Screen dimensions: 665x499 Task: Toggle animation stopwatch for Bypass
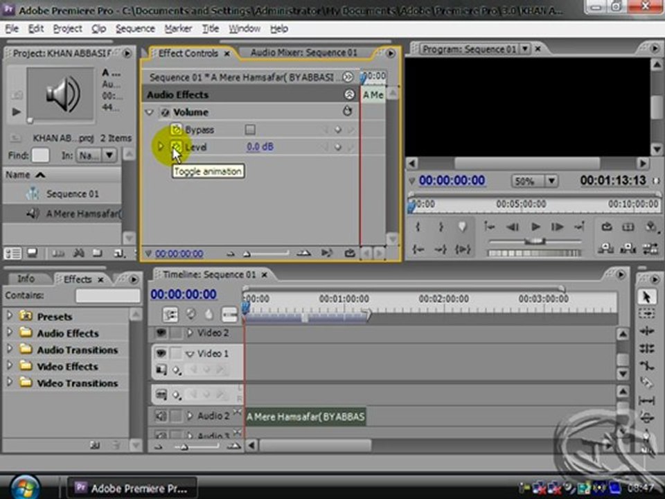(176, 130)
